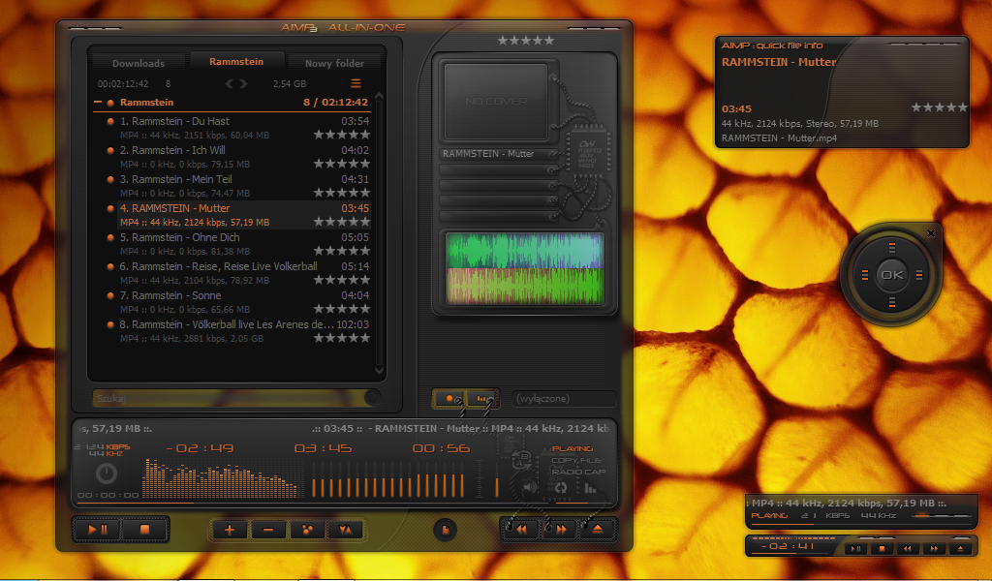The width and height of the screenshot is (992, 581).
Task: Open the equalizer bars icon
Action: pos(590,487)
